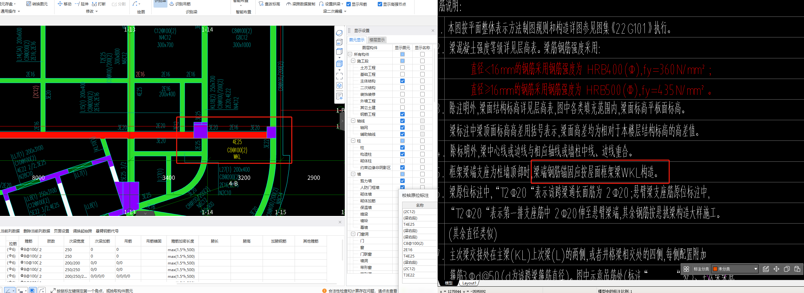Click 删除当前列数据 button
The image size is (804, 293).
pos(37,231)
